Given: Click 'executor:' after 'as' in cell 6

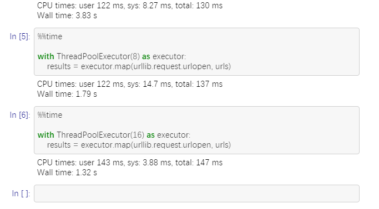Looking at the screenshot, I should 174,135.
